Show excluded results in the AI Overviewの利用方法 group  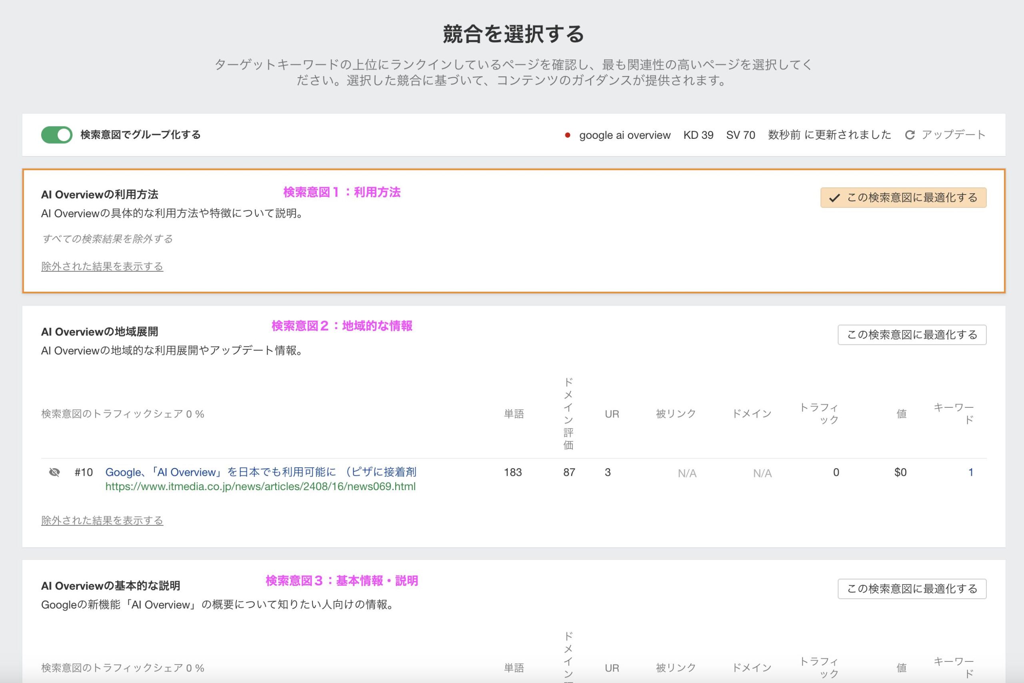pyautogui.click(x=102, y=266)
